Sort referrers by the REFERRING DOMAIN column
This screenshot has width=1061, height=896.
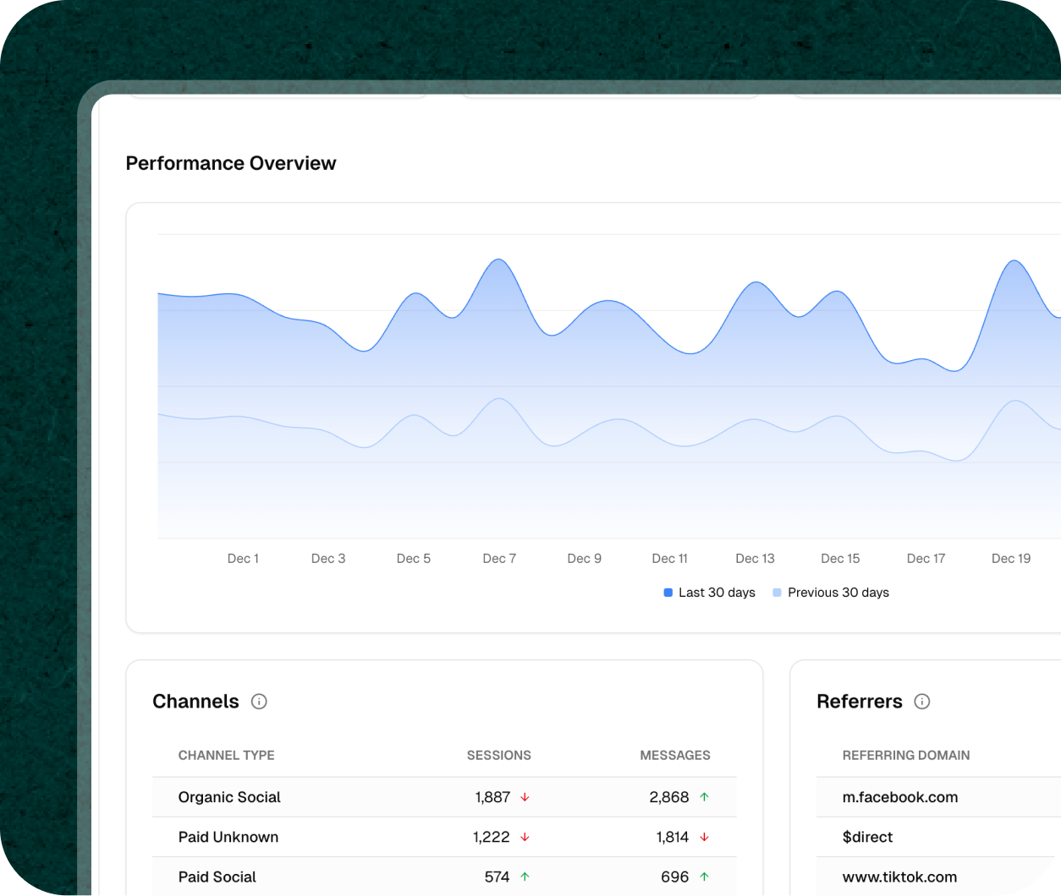pyautogui.click(x=906, y=755)
